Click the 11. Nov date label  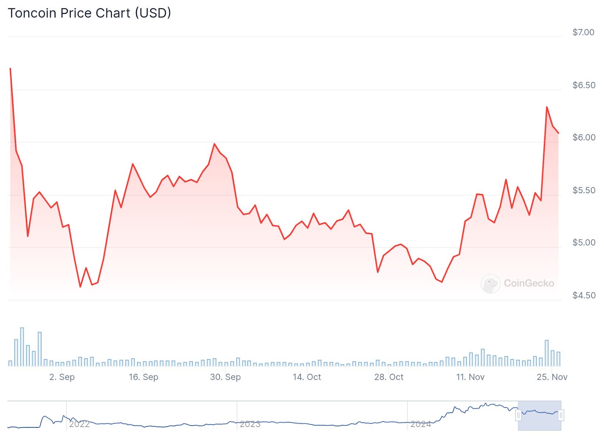click(470, 377)
